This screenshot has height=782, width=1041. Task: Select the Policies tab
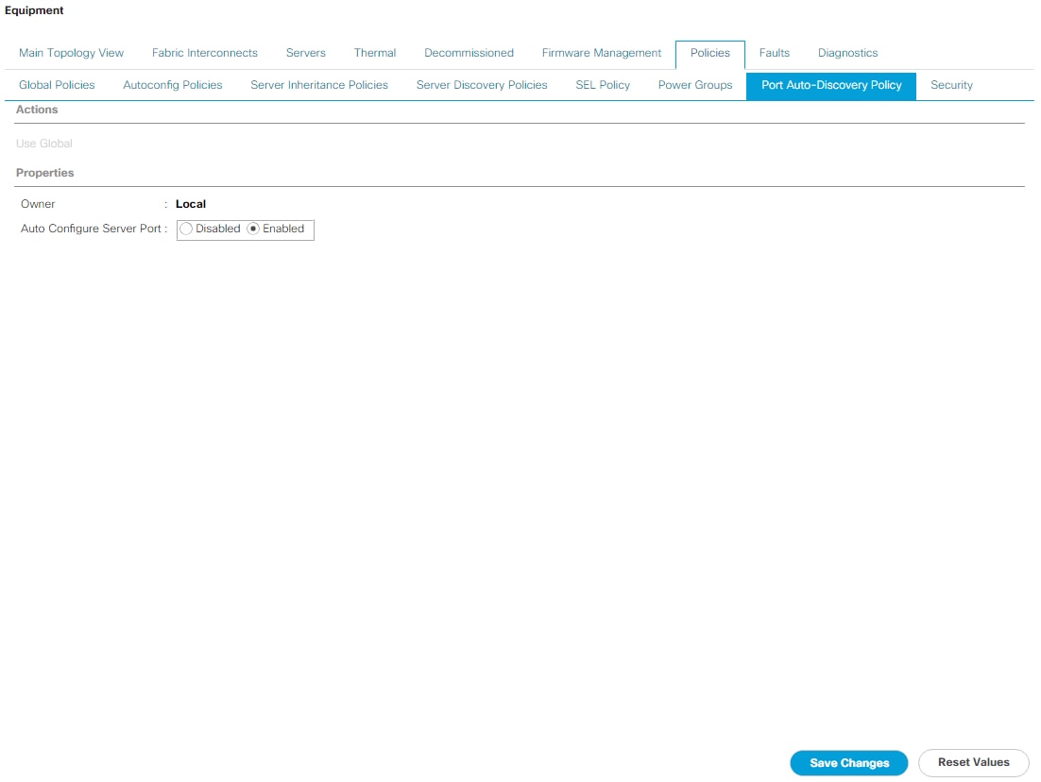pyautogui.click(x=709, y=54)
